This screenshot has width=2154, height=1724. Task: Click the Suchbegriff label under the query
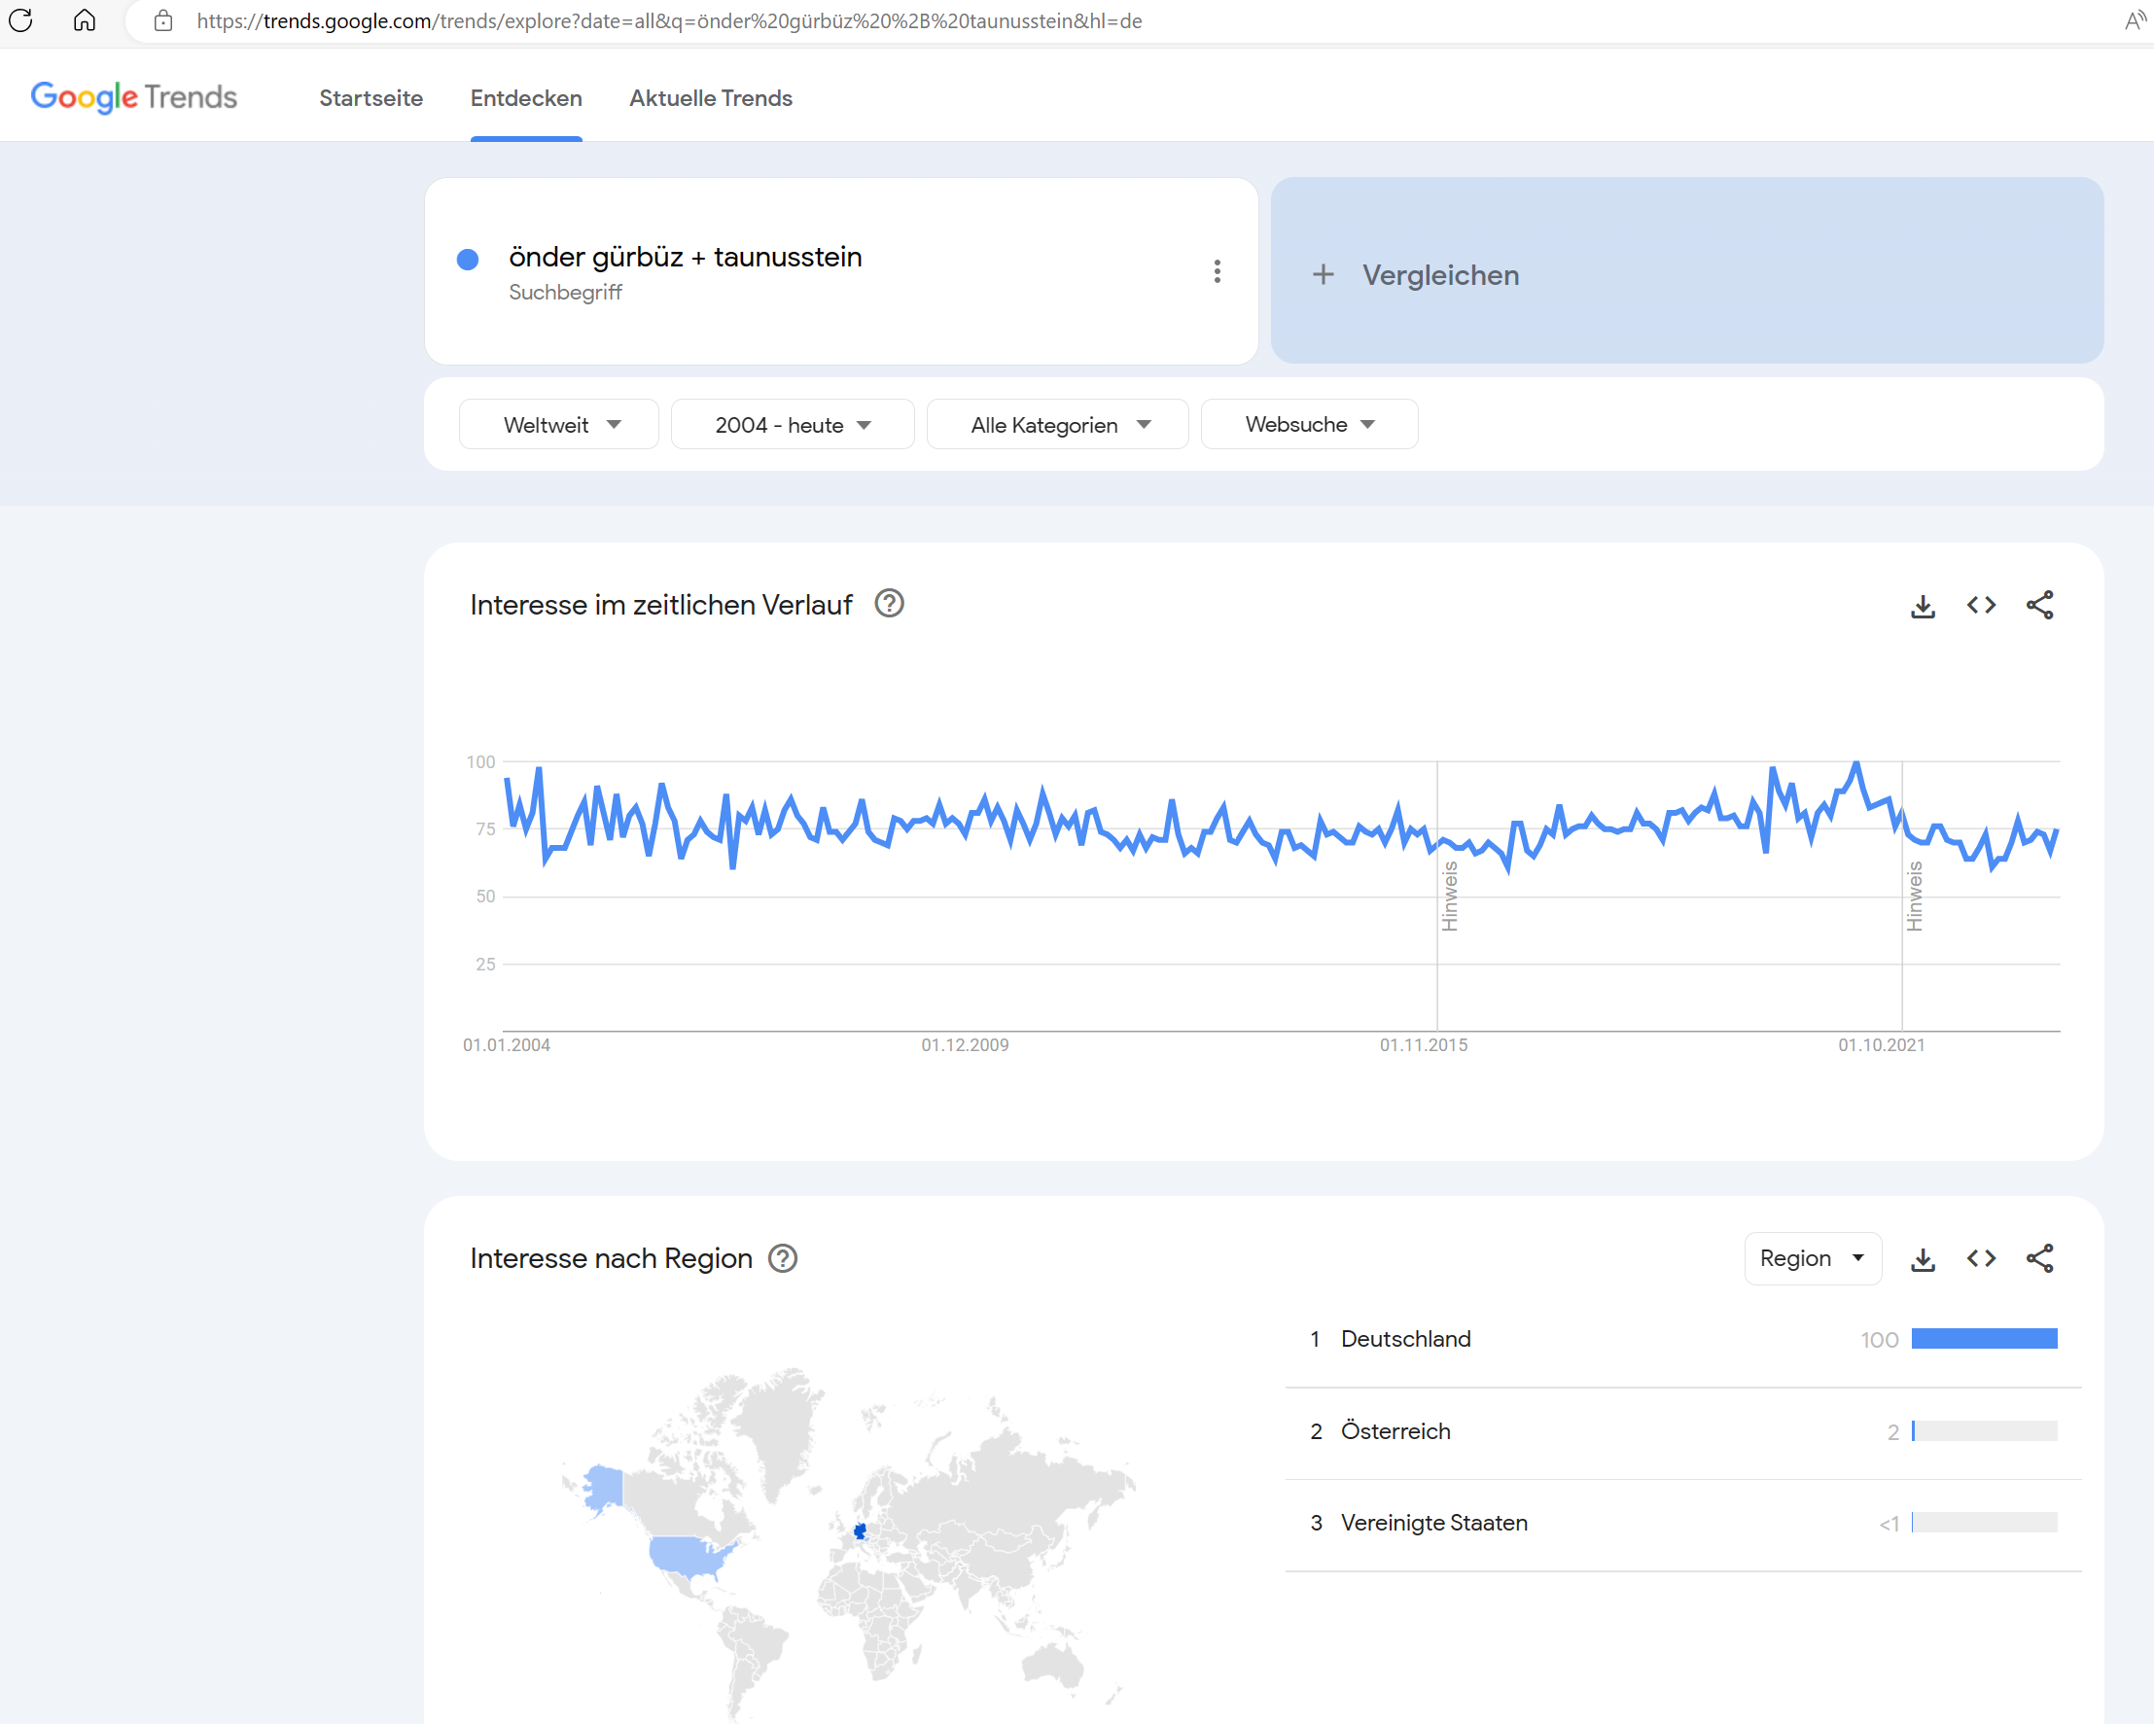[565, 292]
